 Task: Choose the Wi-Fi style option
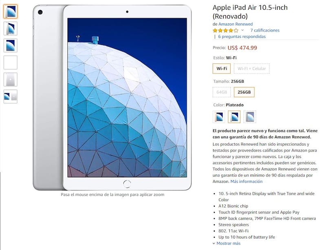(222, 69)
